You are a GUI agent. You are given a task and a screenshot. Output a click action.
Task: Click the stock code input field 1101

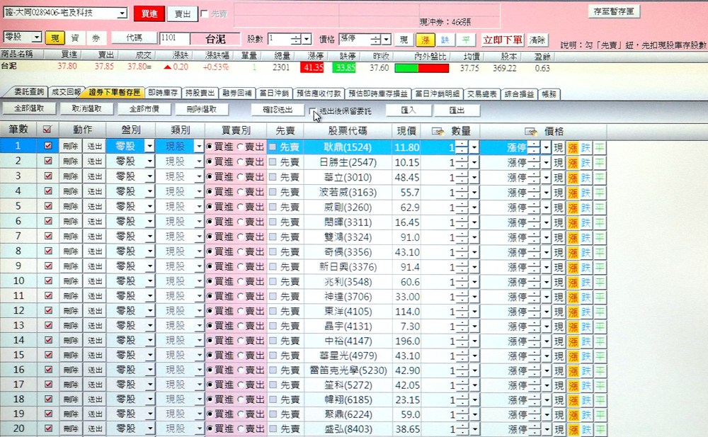pos(174,38)
